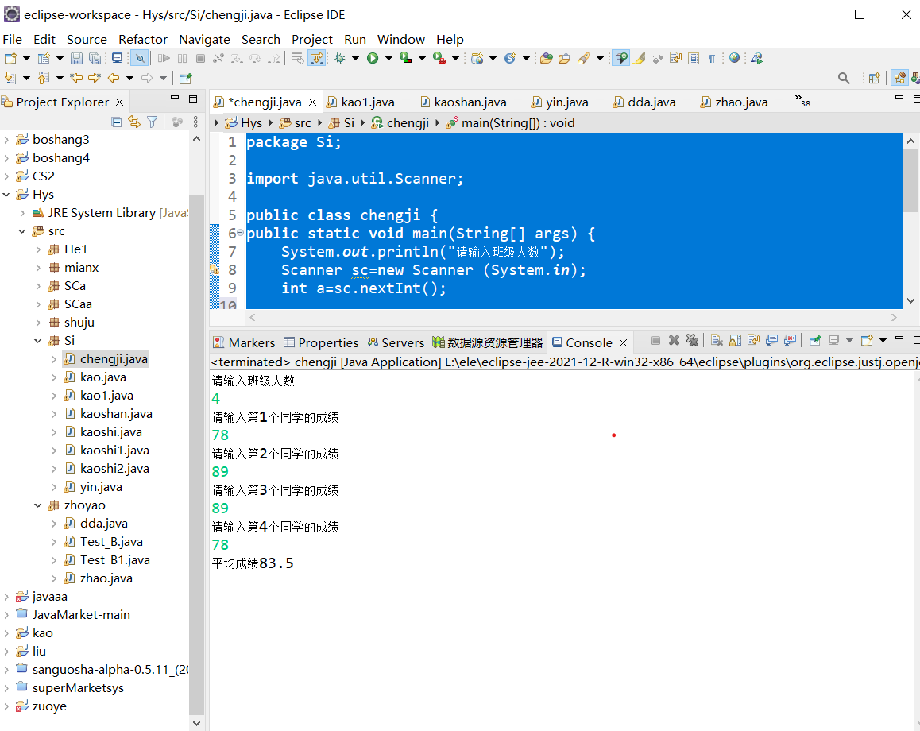This screenshot has height=731, width=920.
Task: Open the Markers view tab
Action: pos(244,342)
